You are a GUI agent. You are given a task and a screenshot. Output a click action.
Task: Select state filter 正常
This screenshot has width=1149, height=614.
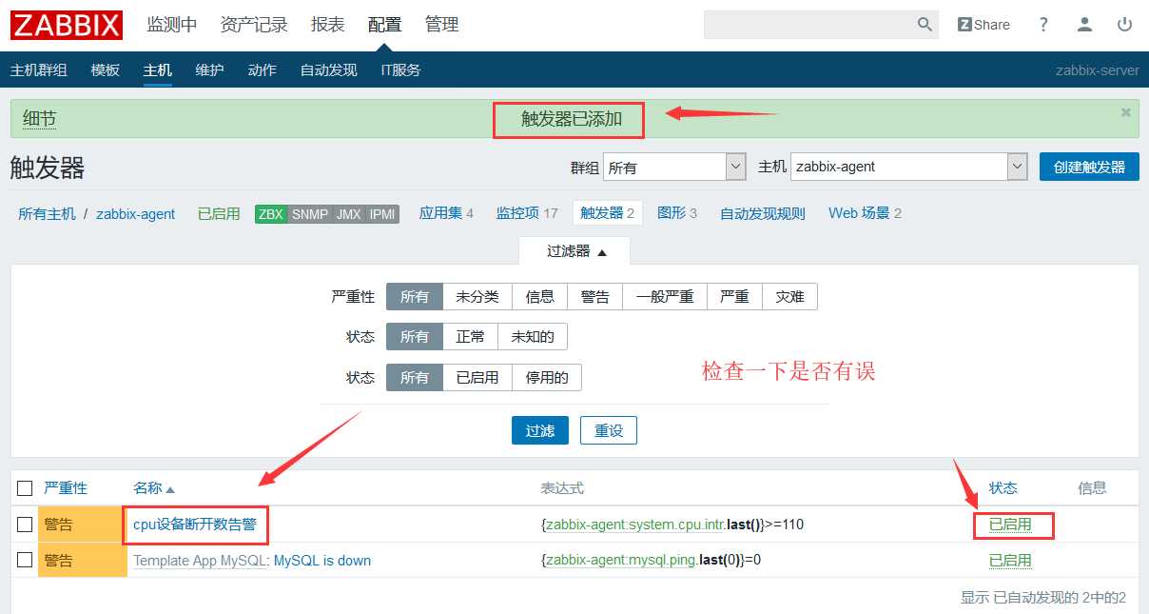pyautogui.click(x=470, y=337)
